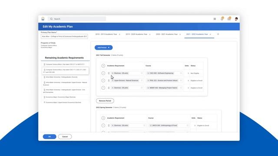Image resolution: width=278 pixels, height=156 pixels.
Task: Select requirement with CSCI 211 or MATH 211
Action: pyautogui.click(x=65, y=65)
